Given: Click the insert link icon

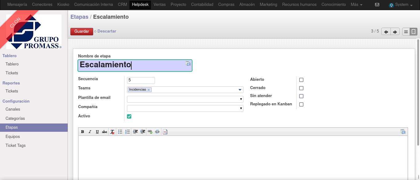Looking at the screenshot, I should 150,132.
